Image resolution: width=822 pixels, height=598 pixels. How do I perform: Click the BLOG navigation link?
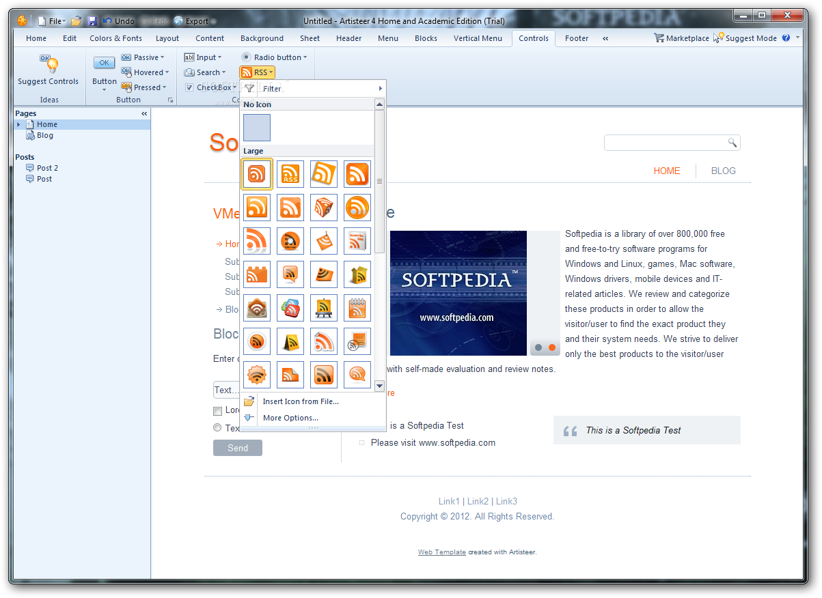click(724, 171)
